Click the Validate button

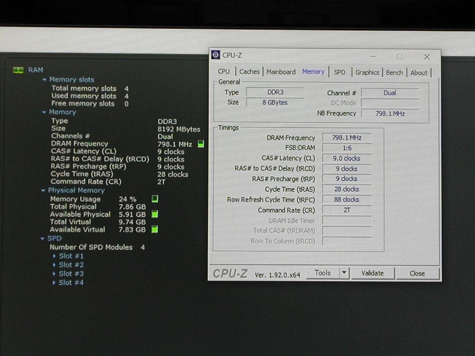click(372, 273)
